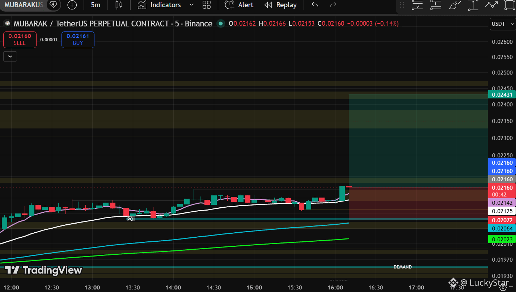Create a new Alert
Screen dimensions: 516x292
239,5
